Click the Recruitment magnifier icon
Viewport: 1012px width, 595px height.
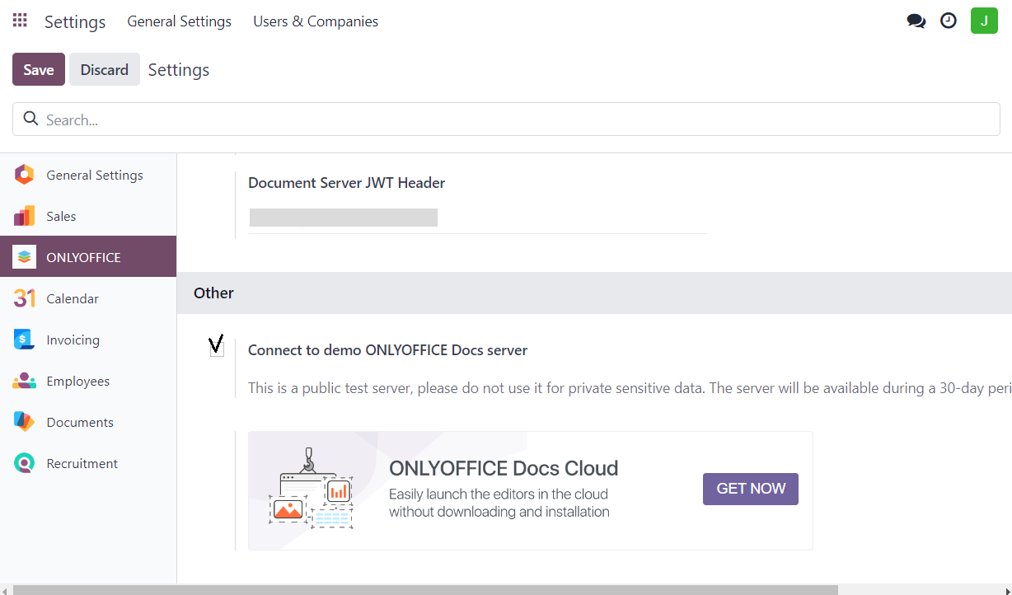(25, 463)
